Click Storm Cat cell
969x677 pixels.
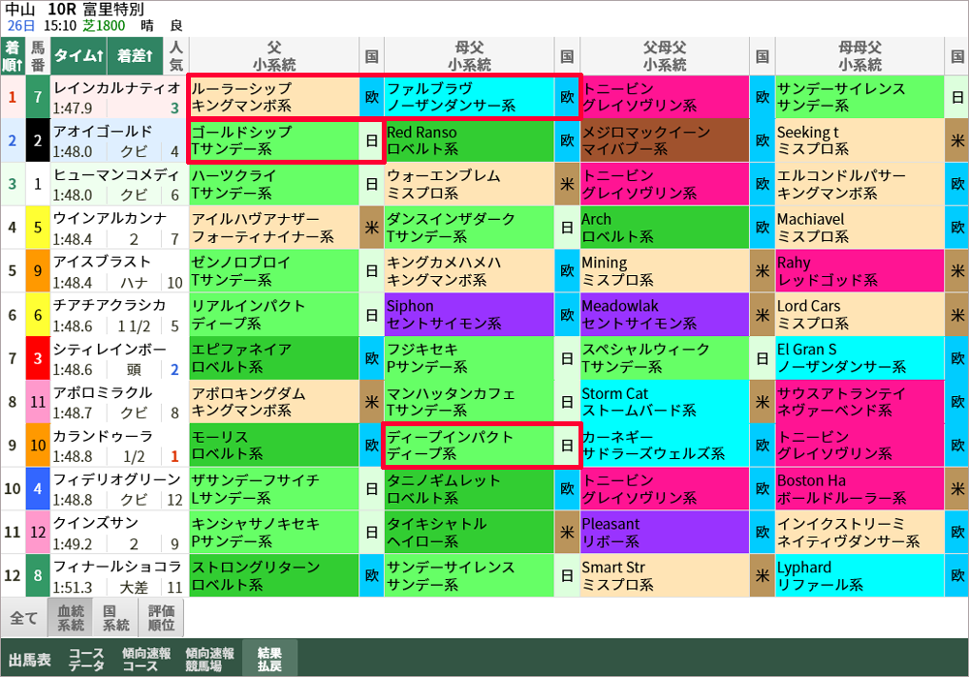click(x=665, y=402)
